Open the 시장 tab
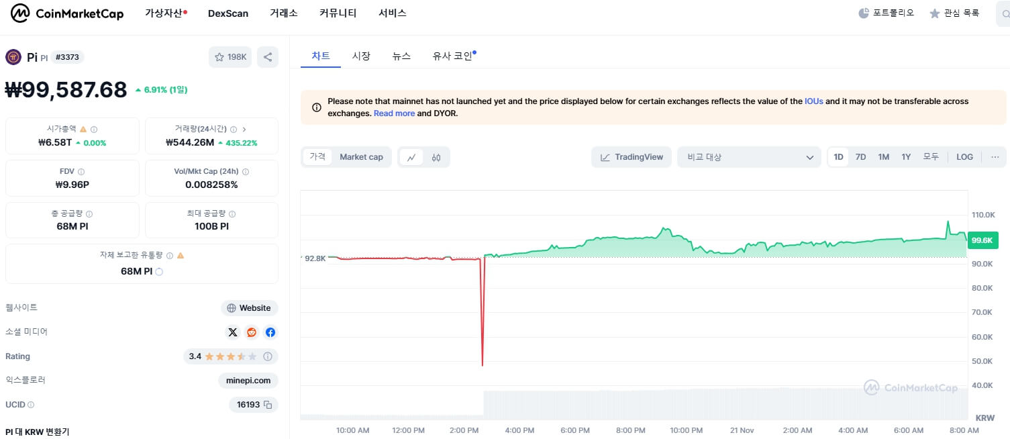Viewport: 1010px width, 439px height. pos(362,56)
